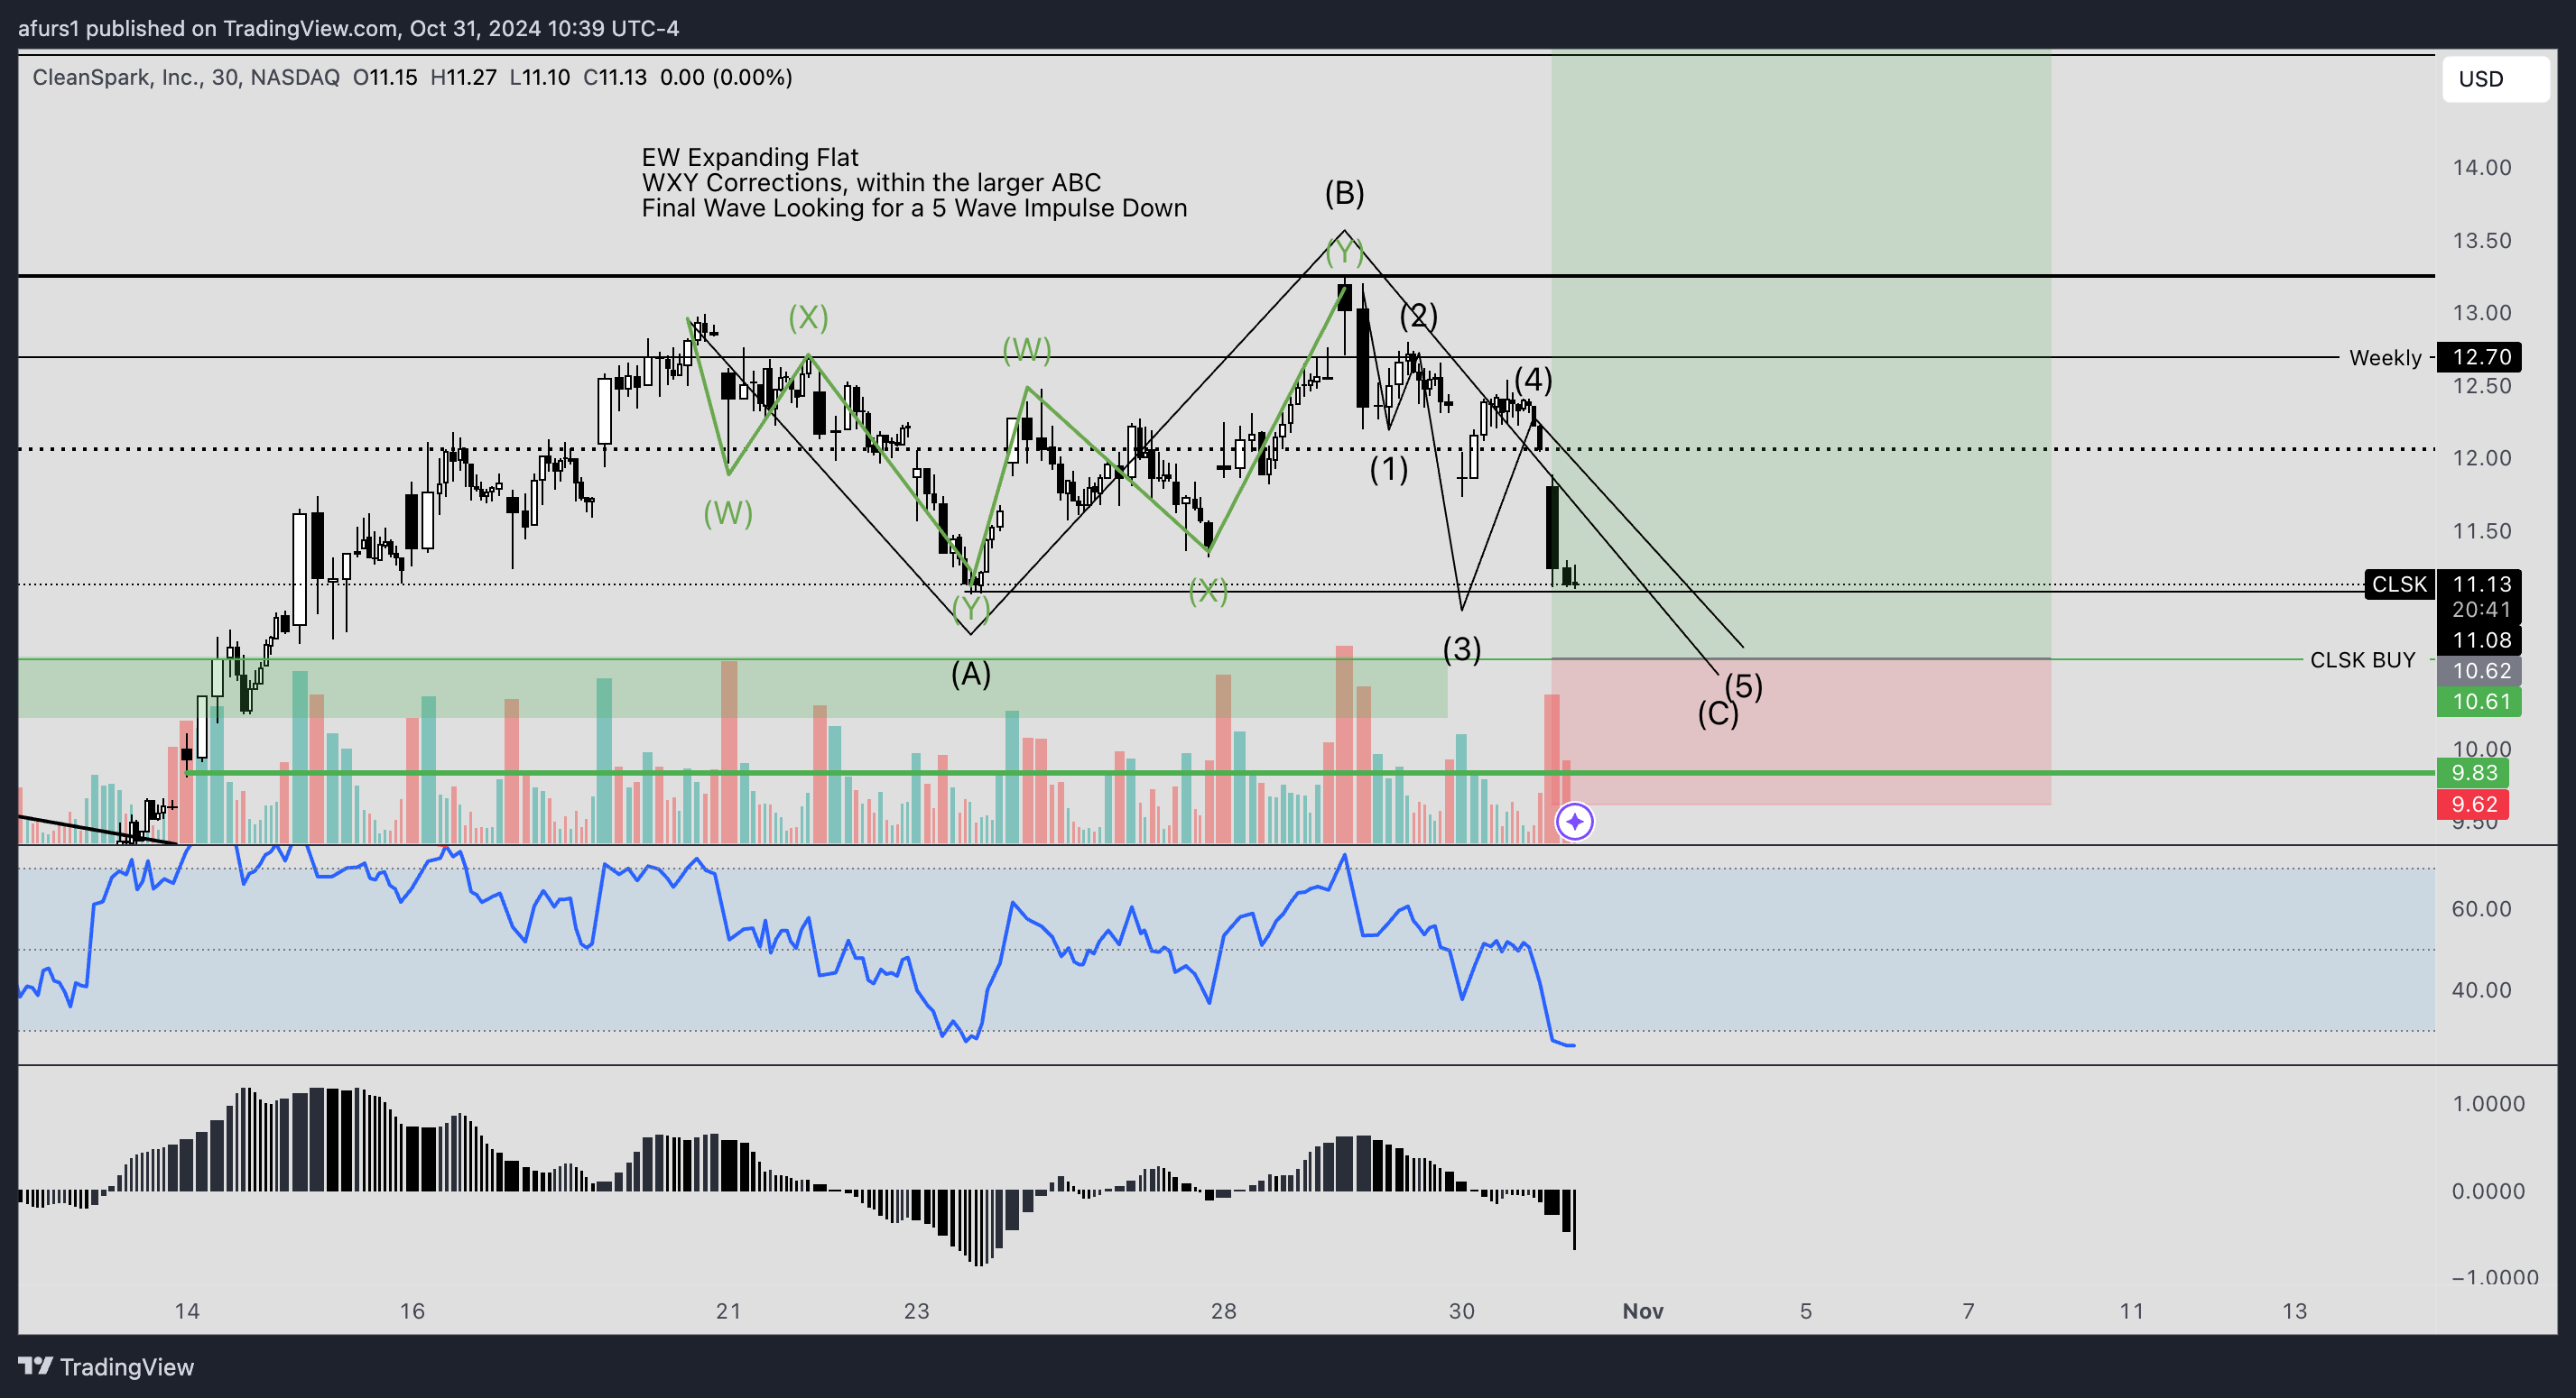Image resolution: width=2576 pixels, height=1398 pixels.
Task: Click the 30 date on time axis
Action: 1461,1311
